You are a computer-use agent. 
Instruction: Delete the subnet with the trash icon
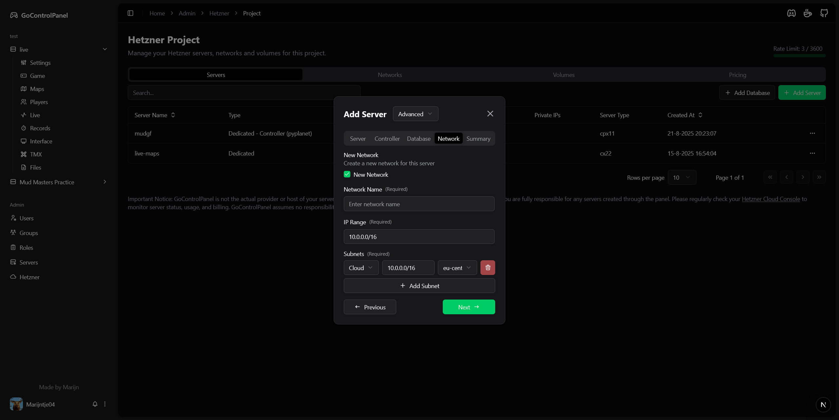point(487,267)
